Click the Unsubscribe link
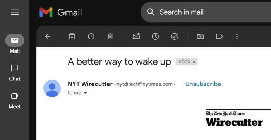 point(203,84)
